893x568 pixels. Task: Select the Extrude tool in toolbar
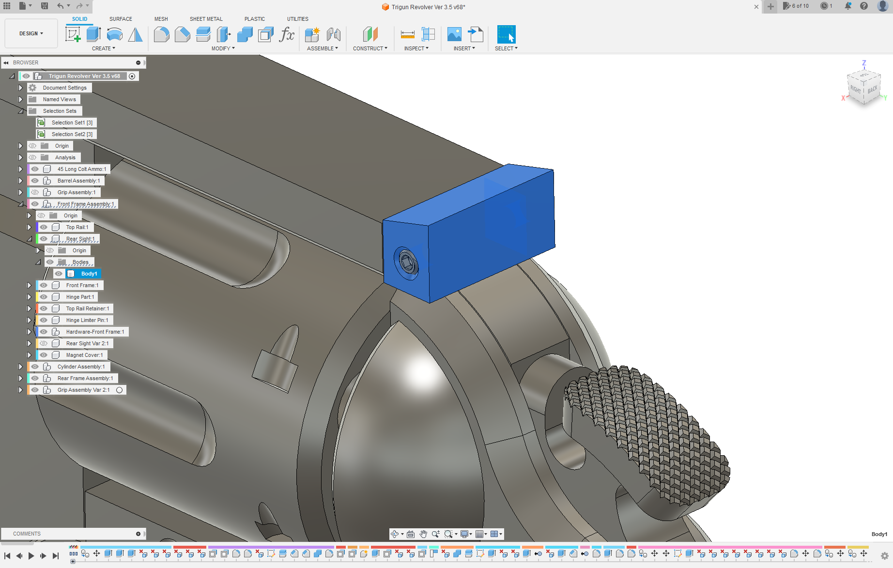(93, 34)
